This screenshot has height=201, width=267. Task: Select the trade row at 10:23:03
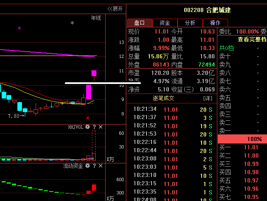(173, 167)
